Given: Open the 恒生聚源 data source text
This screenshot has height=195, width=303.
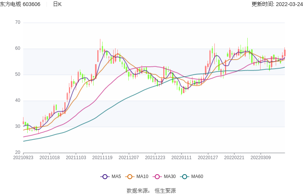Looking at the screenshot, I should pyautogui.click(x=165, y=191).
